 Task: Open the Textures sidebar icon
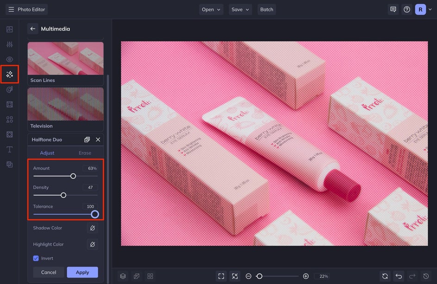(9, 135)
